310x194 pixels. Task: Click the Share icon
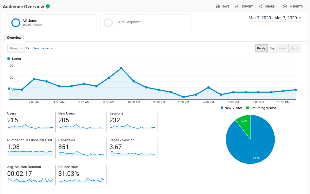(260, 6)
